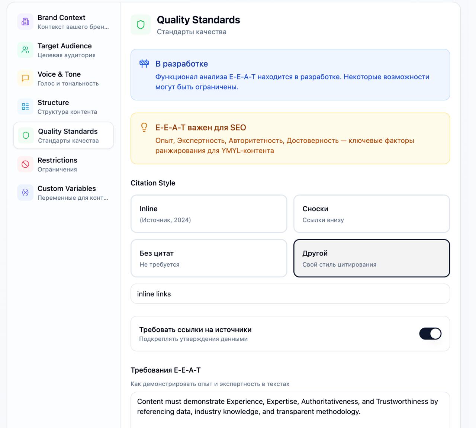The height and width of the screenshot is (428, 476).
Task: Click the Quality Standards sidebar shield icon
Action: (26, 135)
